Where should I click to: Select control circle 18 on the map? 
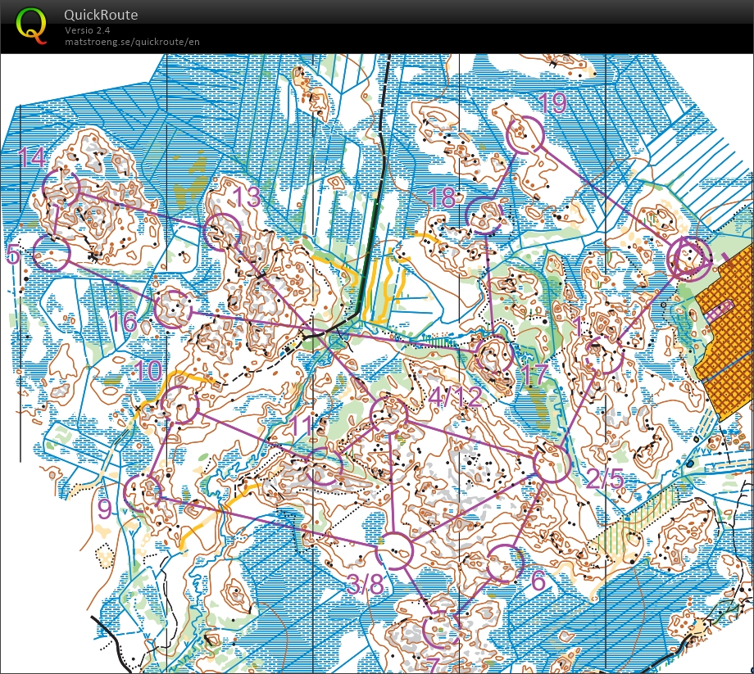(x=484, y=215)
